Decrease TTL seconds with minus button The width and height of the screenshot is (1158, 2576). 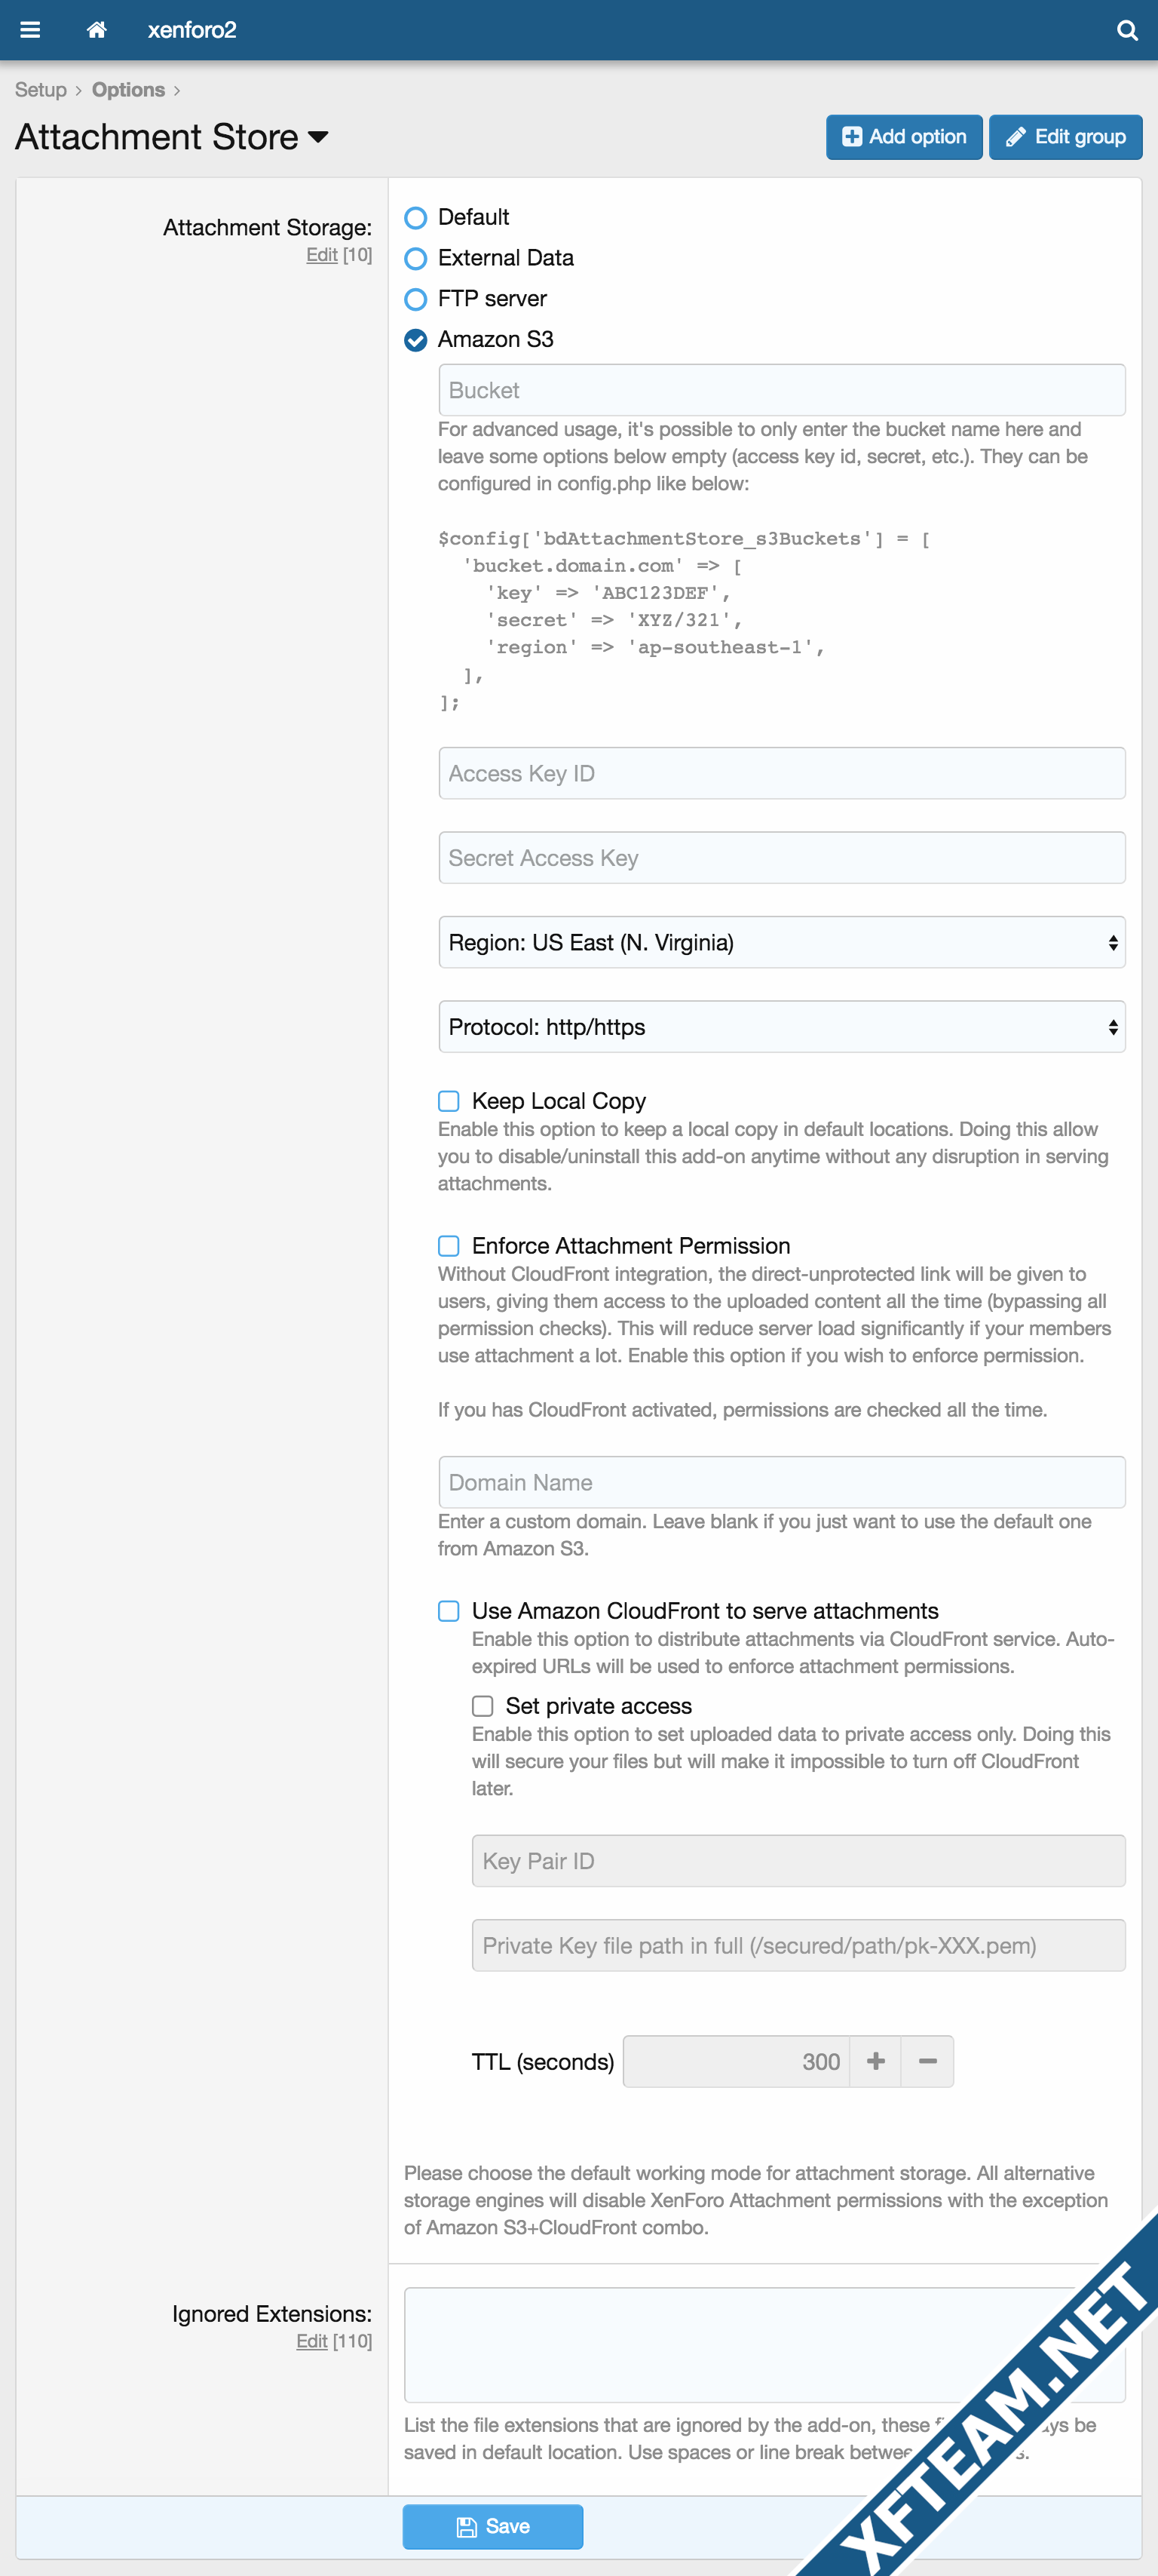click(927, 2061)
